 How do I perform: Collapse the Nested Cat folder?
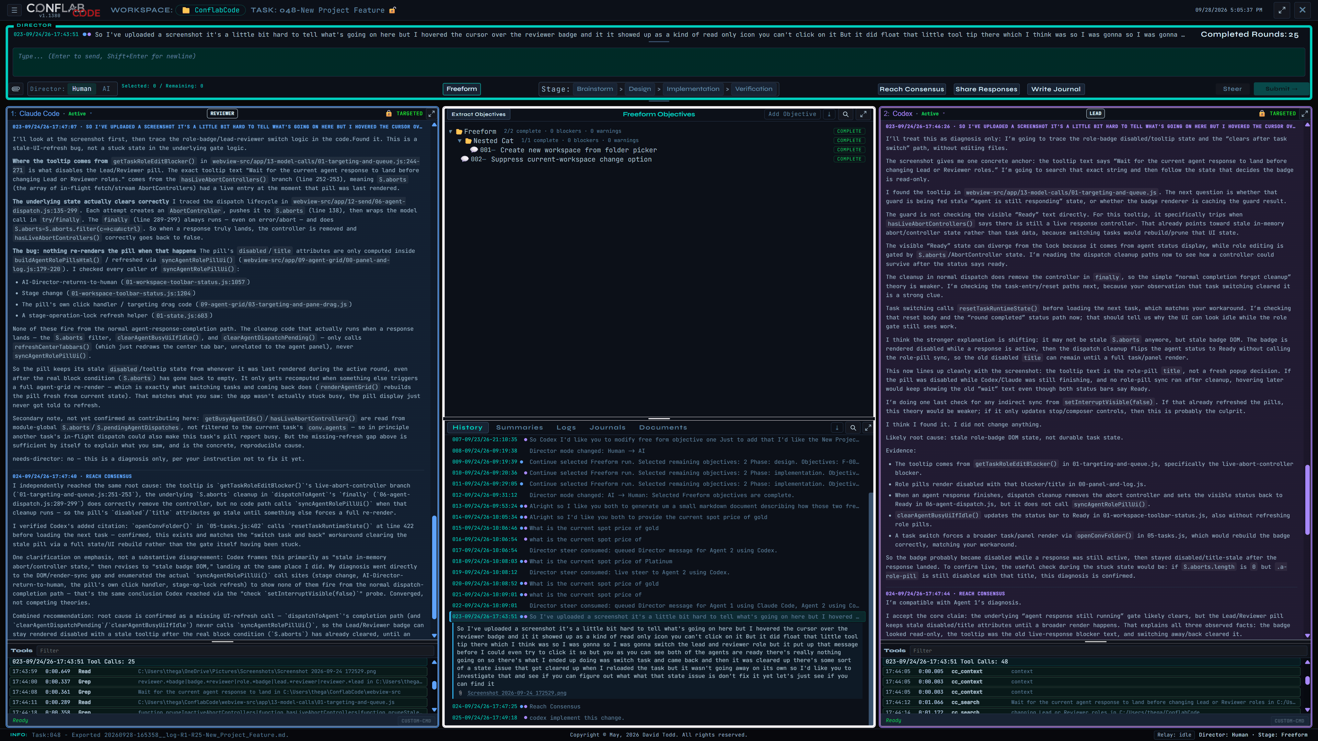click(x=460, y=141)
